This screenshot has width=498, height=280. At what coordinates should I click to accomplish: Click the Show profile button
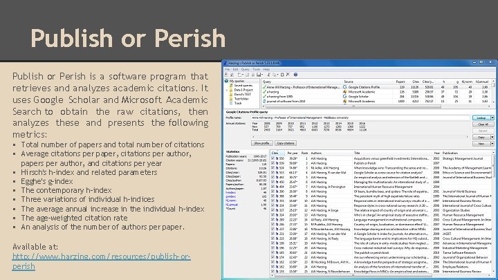click(x=261, y=143)
